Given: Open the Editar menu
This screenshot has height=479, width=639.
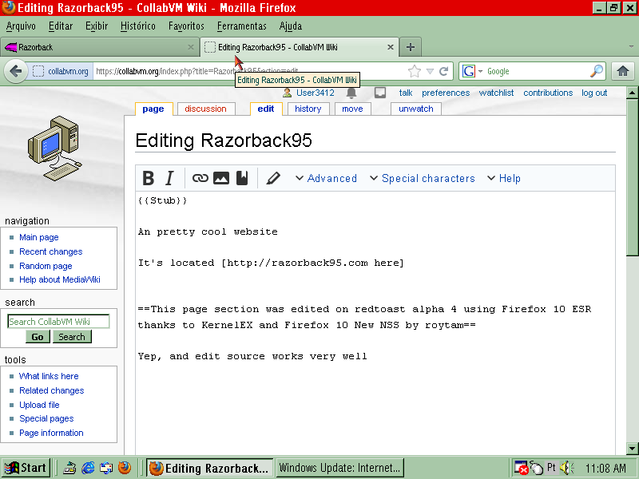Looking at the screenshot, I should coord(61,26).
